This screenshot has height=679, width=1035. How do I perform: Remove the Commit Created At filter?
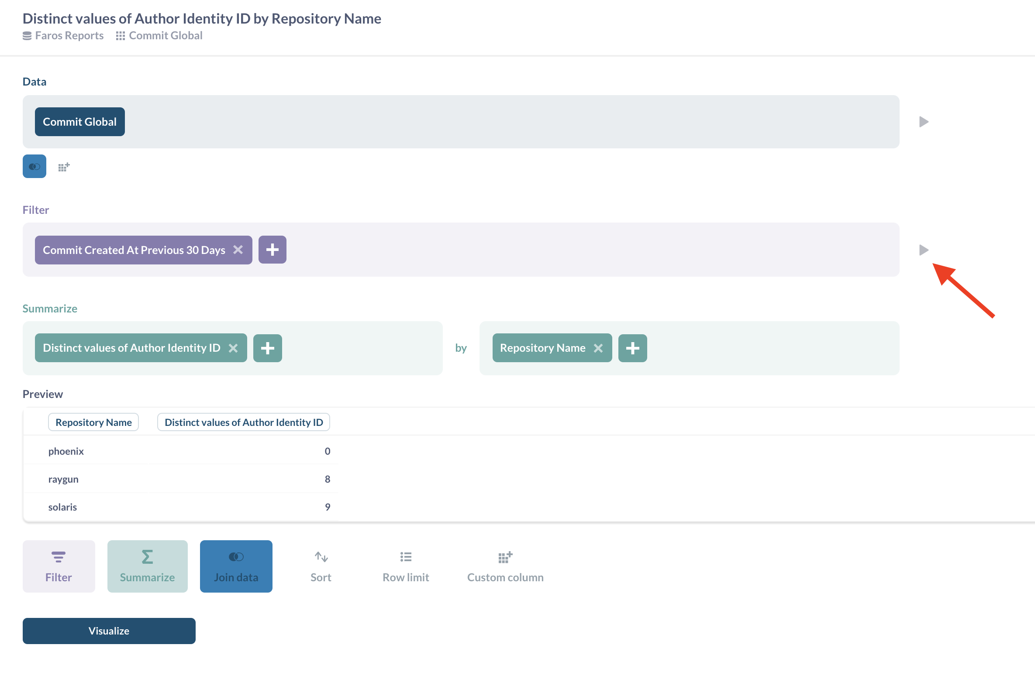tap(238, 250)
